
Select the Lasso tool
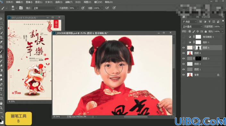[1, 28]
